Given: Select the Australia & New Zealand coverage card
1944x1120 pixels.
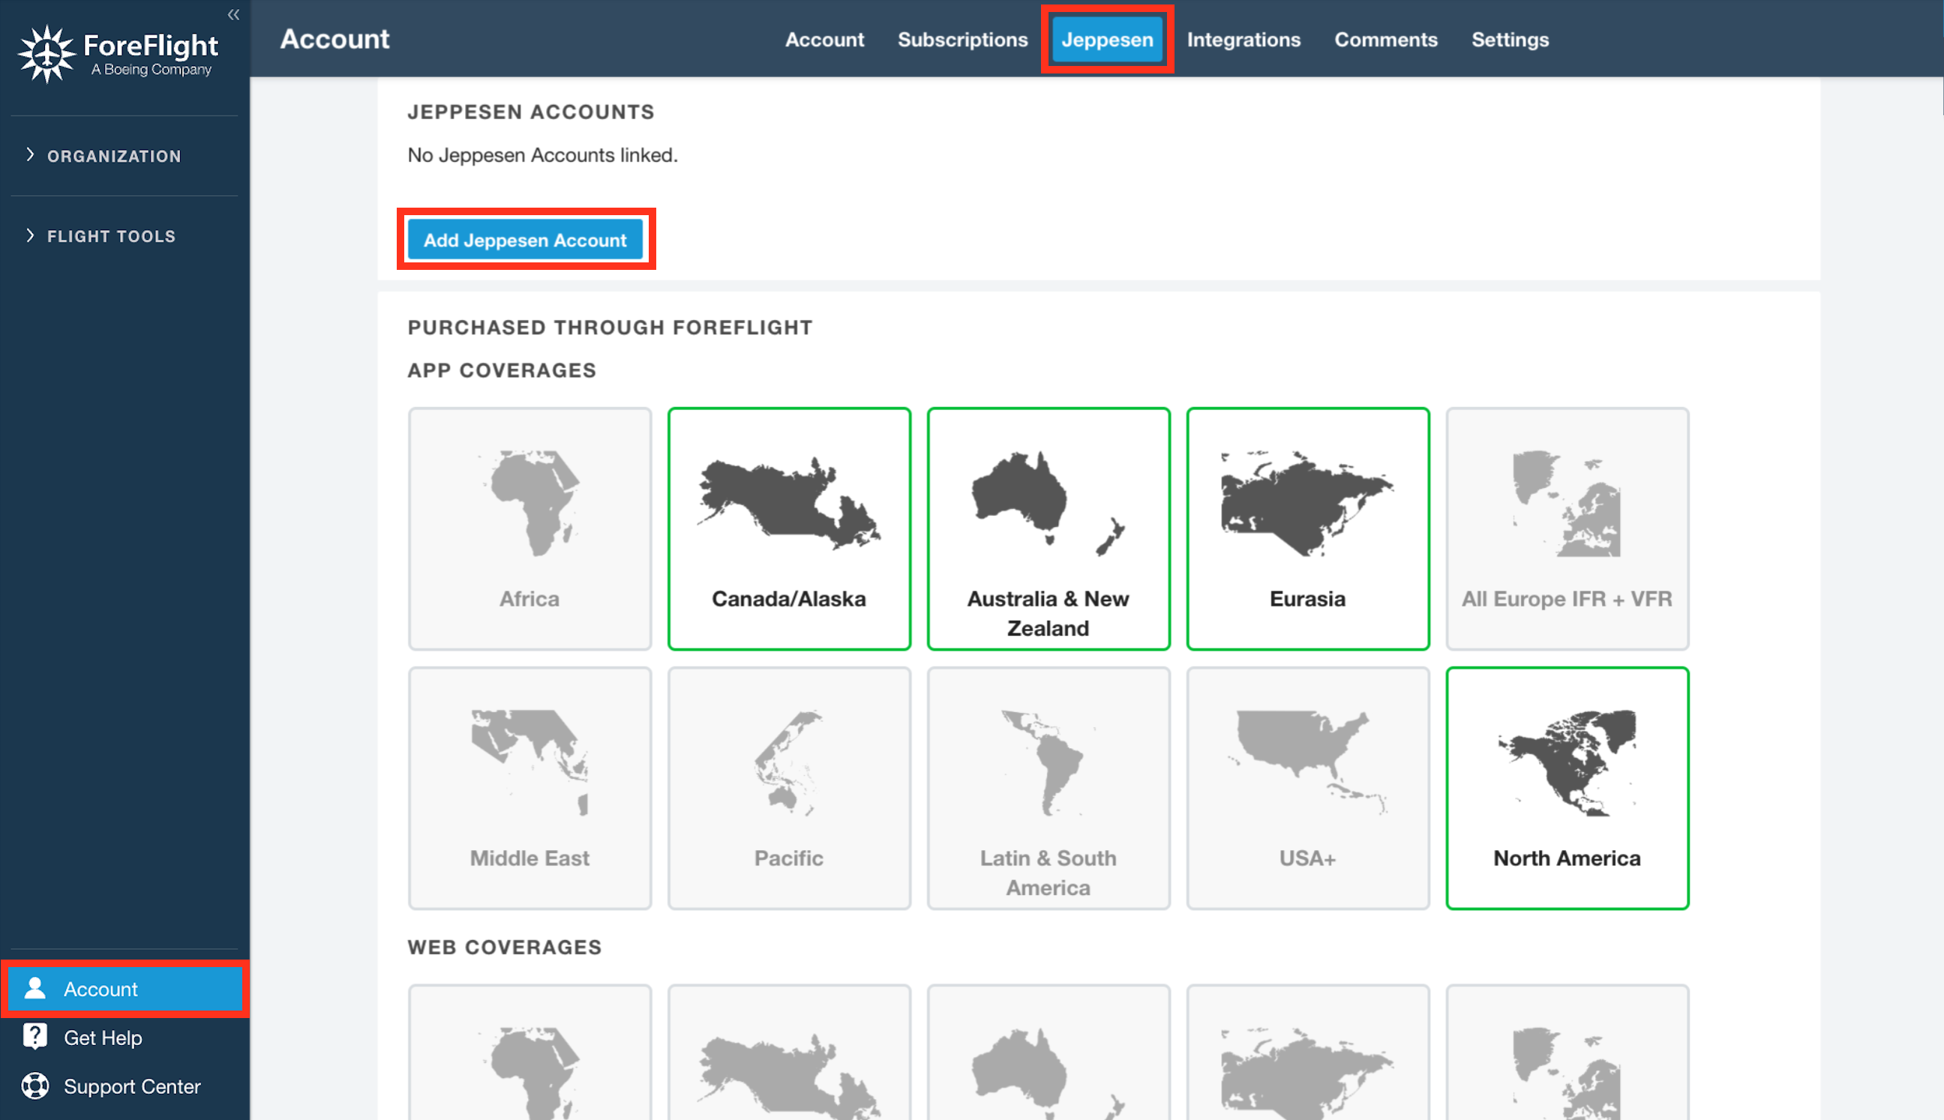Looking at the screenshot, I should (1048, 529).
